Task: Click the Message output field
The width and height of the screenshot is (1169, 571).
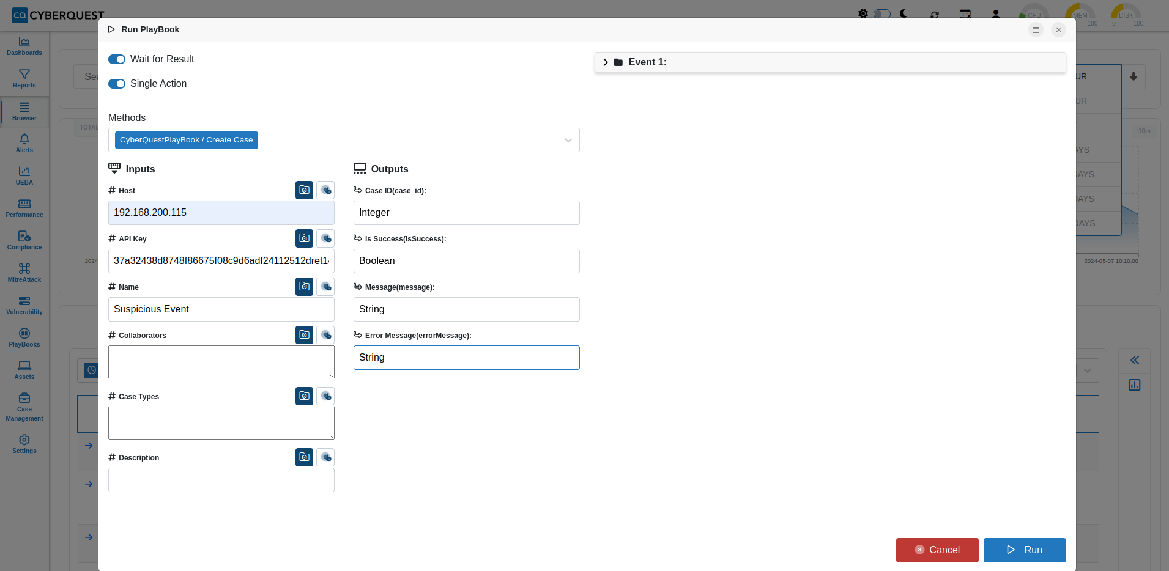Action: 467,309
